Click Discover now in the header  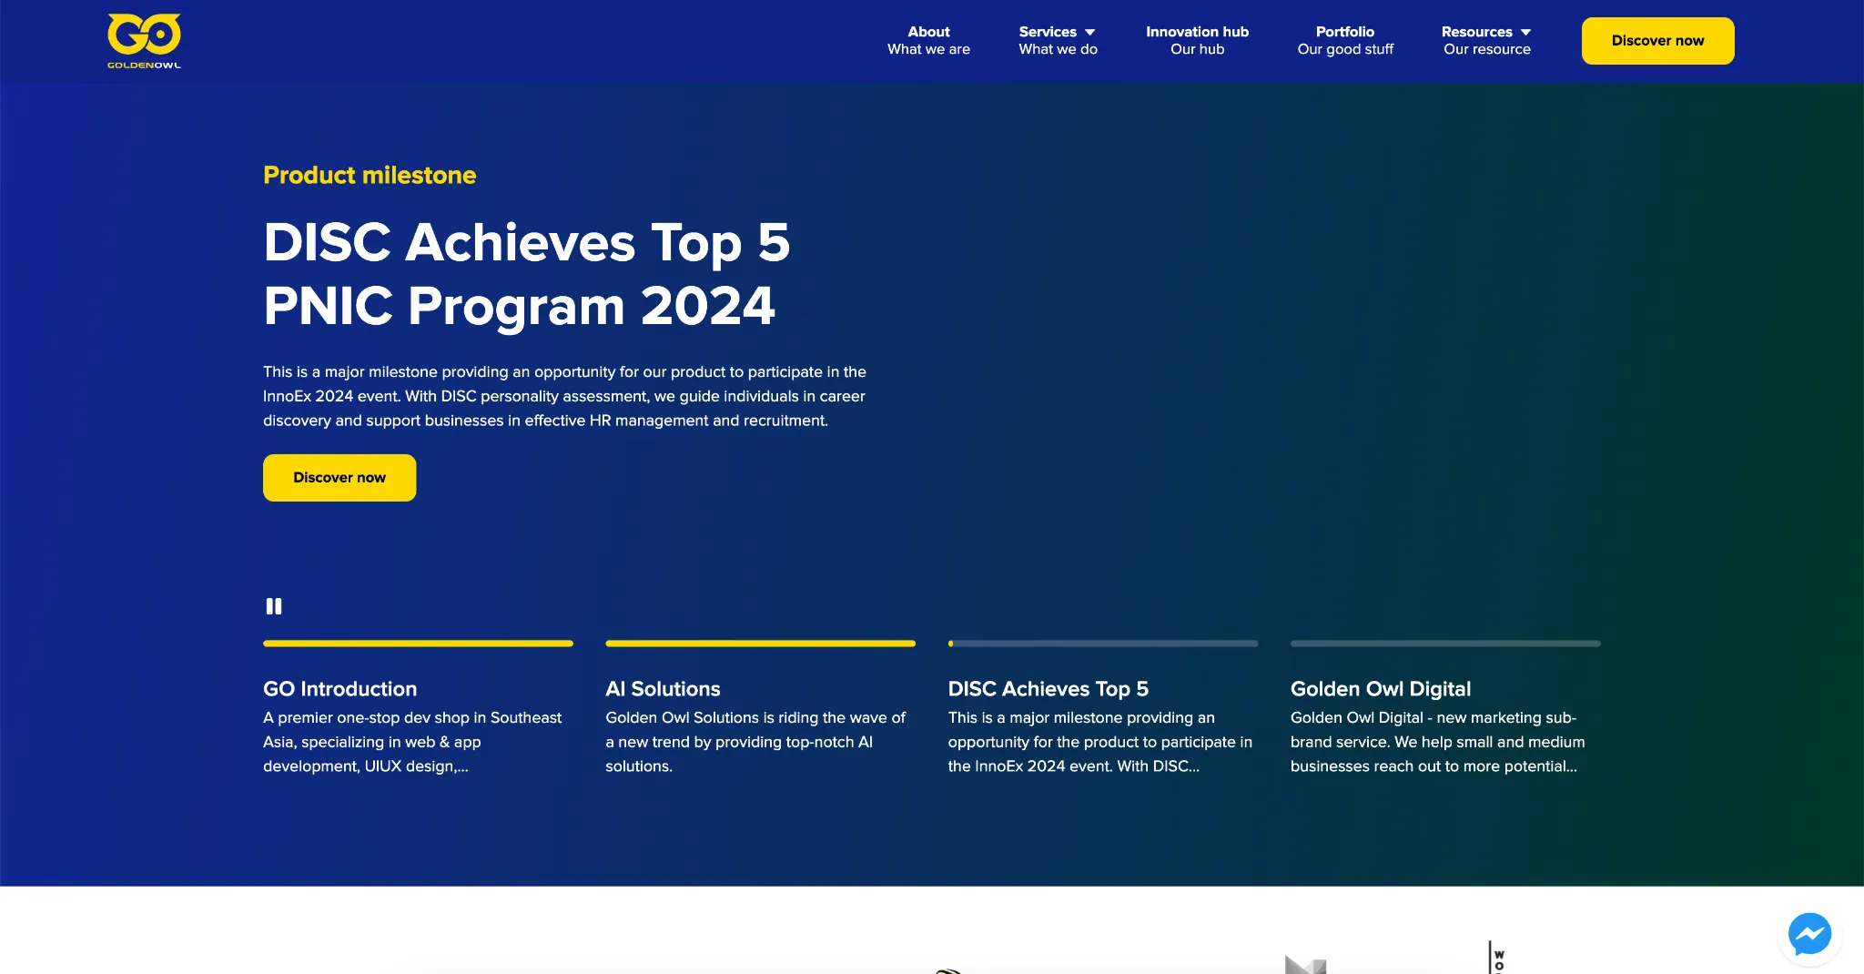pyautogui.click(x=1657, y=41)
